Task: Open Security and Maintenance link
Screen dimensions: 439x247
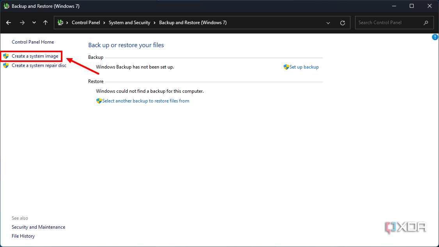Action: (38, 227)
